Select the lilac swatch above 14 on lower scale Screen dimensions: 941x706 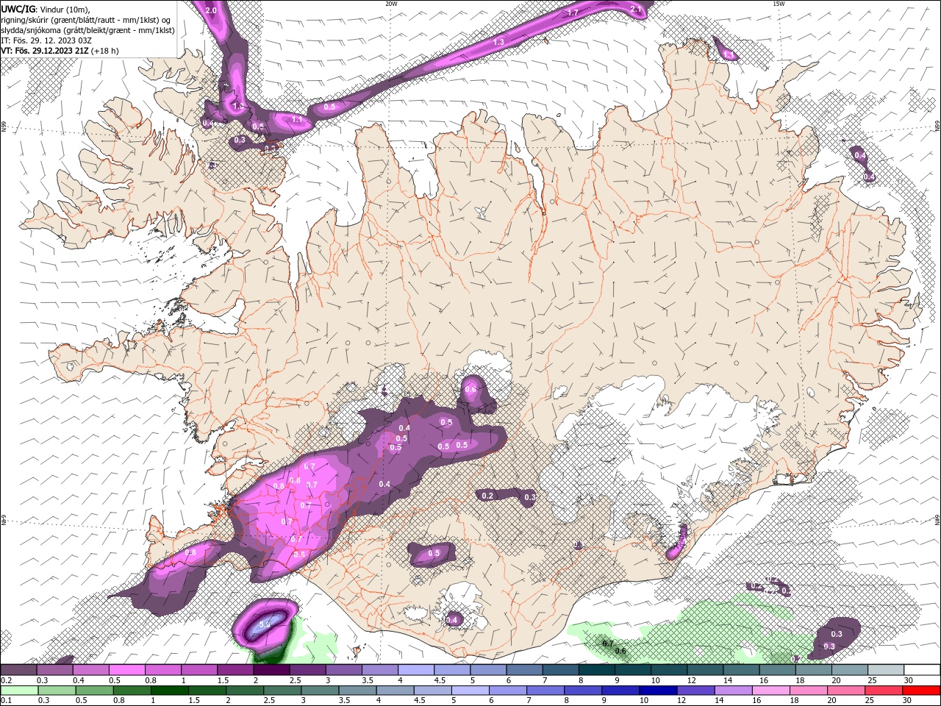tap(732, 691)
